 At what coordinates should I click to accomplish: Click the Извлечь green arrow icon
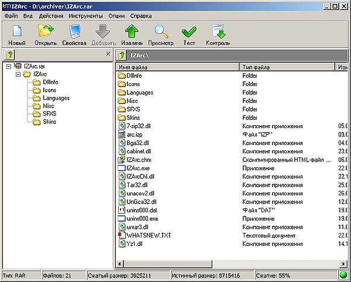point(132,31)
